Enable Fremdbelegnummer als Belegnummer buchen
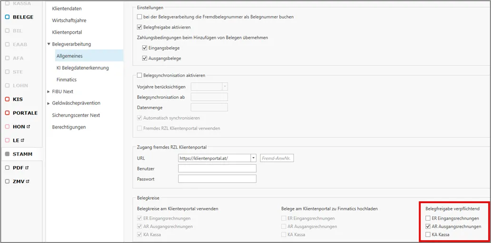491x243 pixels. [x=140, y=17]
